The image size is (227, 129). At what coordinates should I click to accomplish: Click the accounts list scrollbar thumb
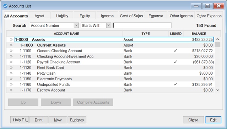218,44
